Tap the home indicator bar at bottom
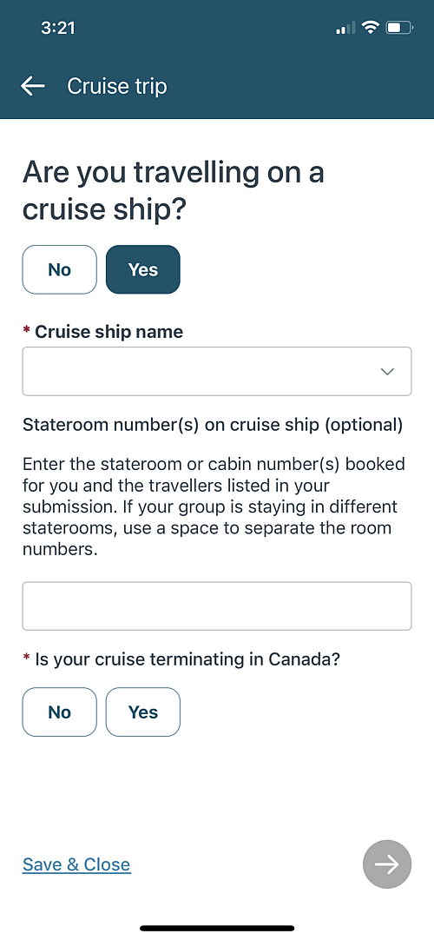Image resolution: width=434 pixels, height=940 pixels. [217, 928]
